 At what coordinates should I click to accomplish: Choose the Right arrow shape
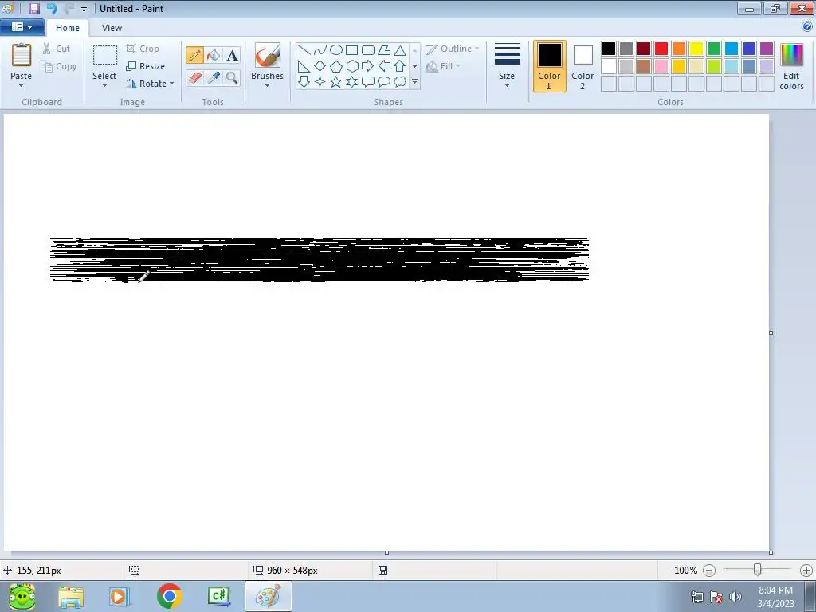pyautogui.click(x=368, y=66)
